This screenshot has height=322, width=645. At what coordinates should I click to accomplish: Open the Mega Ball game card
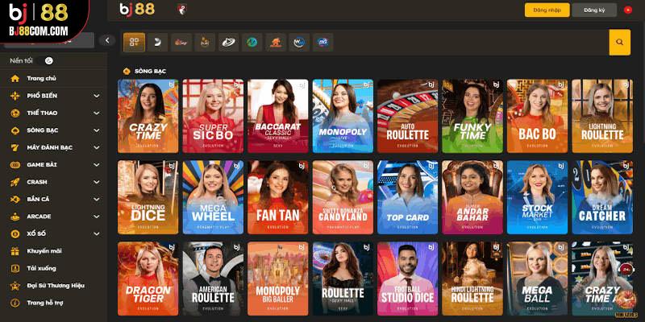537,279
